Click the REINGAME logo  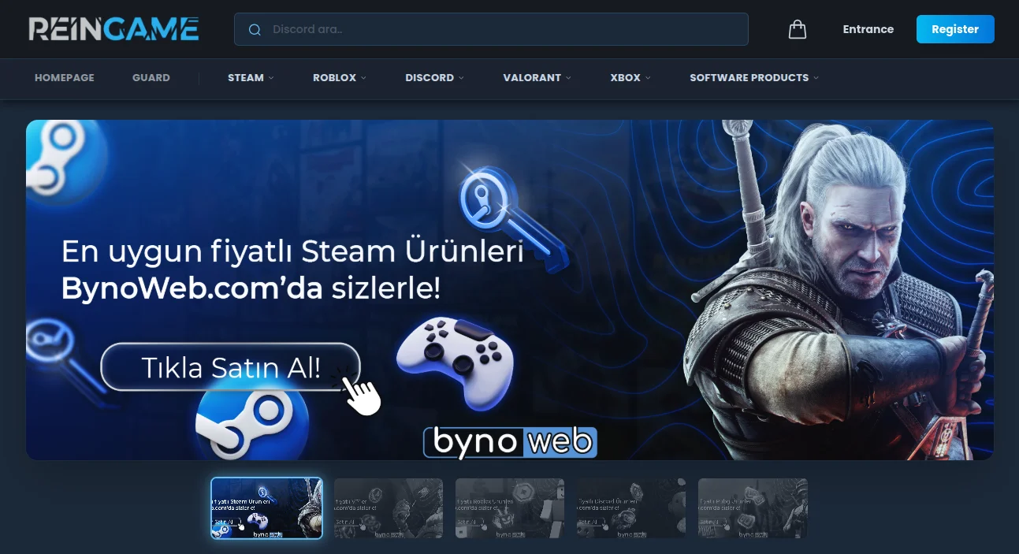112,28
